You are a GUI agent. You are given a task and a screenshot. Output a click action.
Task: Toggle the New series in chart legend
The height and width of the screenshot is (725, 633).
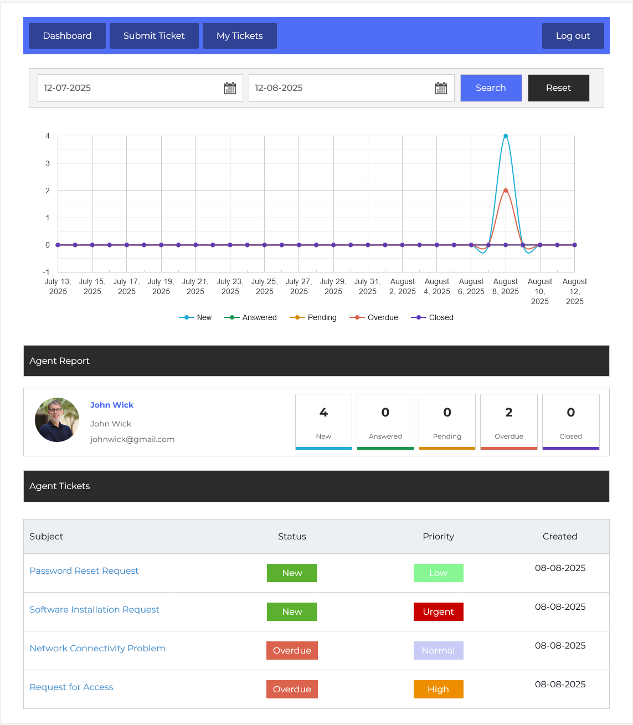tap(195, 317)
